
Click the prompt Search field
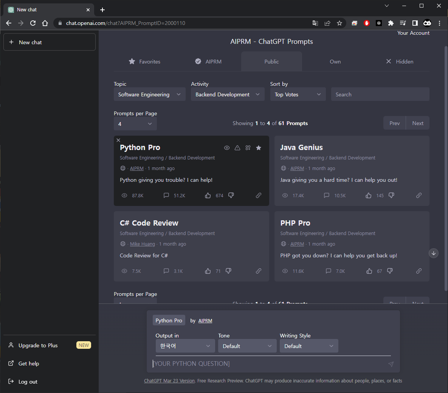click(380, 94)
